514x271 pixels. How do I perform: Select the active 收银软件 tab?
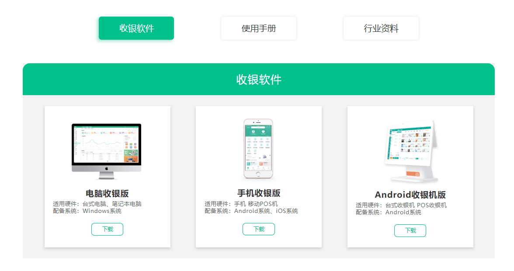pyautogui.click(x=136, y=28)
